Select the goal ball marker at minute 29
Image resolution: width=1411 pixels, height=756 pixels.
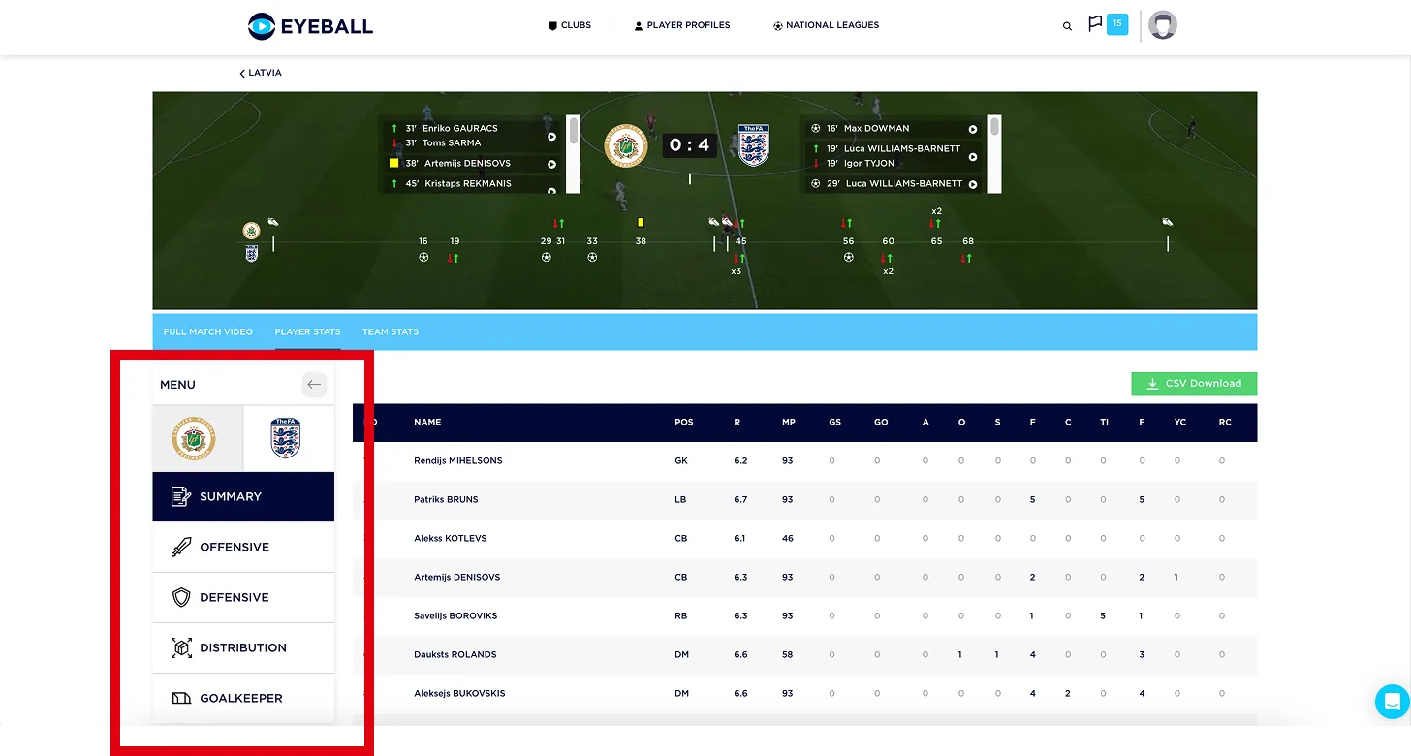[547, 258]
